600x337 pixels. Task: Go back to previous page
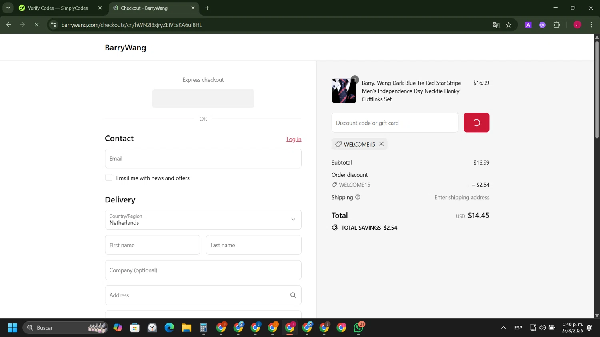coord(8,25)
